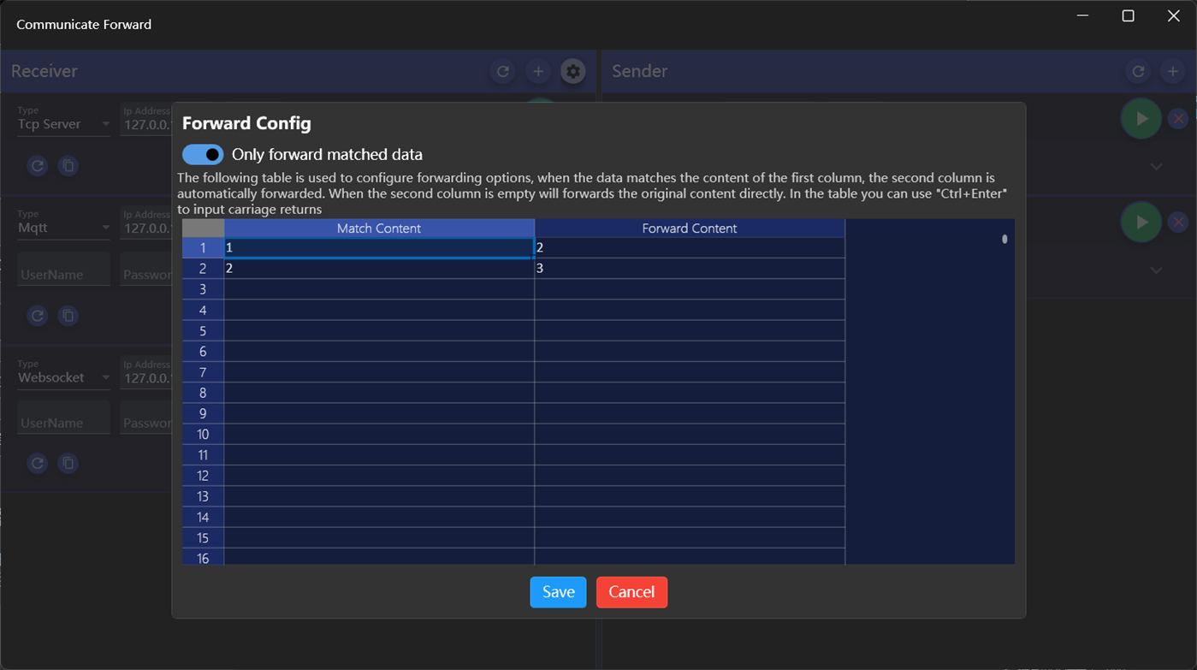The height and width of the screenshot is (670, 1197).
Task: Open the Websocket type dropdown
Action: coord(64,377)
